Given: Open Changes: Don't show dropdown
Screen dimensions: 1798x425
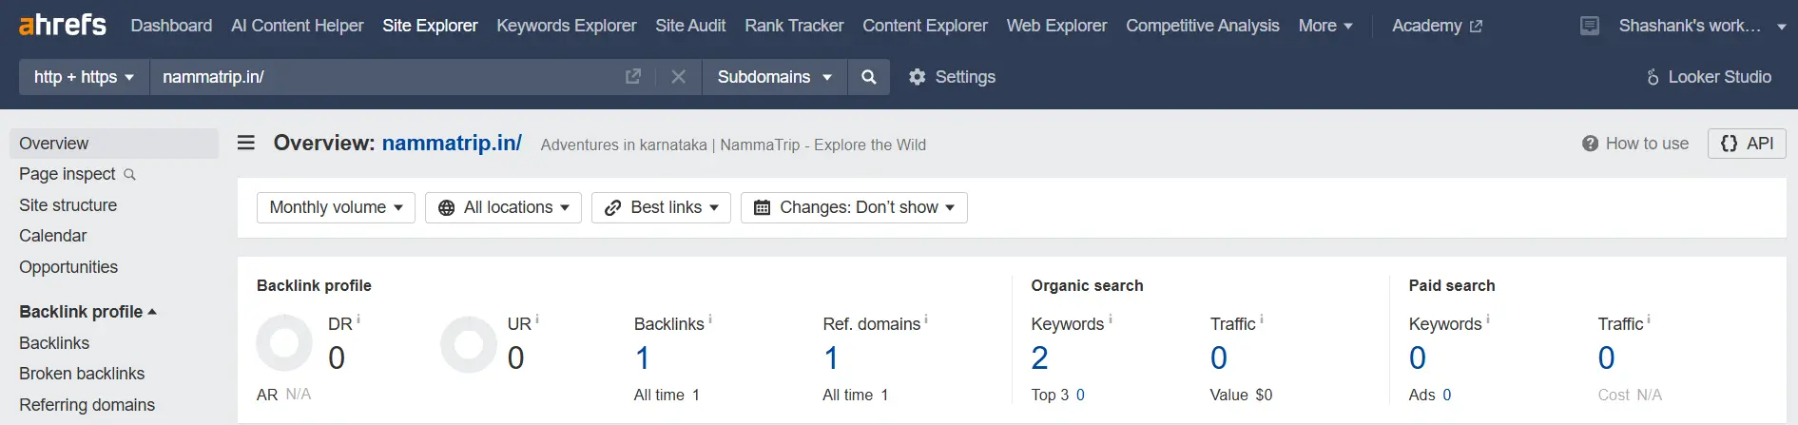Looking at the screenshot, I should [854, 207].
